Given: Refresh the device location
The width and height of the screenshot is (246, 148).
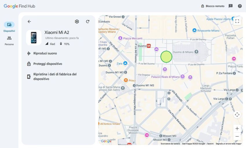Looking at the screenshot, I should (x=88, y=21).
